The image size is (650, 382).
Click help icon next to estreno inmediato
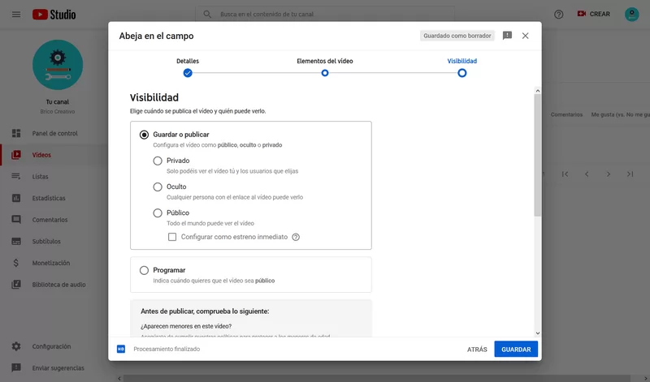296,237
